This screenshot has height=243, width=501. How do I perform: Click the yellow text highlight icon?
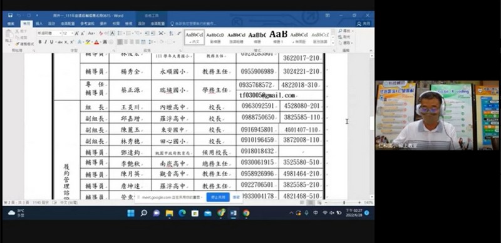88,42
